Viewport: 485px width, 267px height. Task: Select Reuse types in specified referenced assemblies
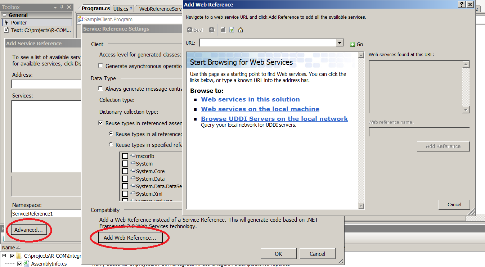click(x=111, y=145)
